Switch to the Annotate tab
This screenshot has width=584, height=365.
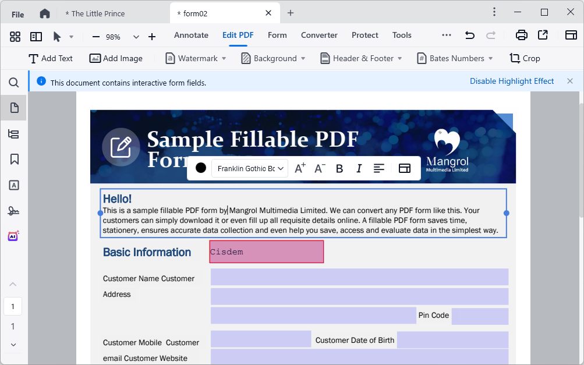click(x=191, y=36)
